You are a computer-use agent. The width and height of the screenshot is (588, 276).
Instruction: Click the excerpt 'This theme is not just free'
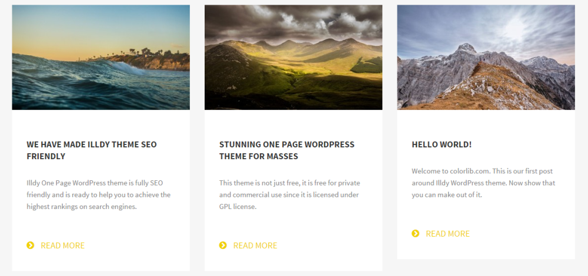point(289,183)
